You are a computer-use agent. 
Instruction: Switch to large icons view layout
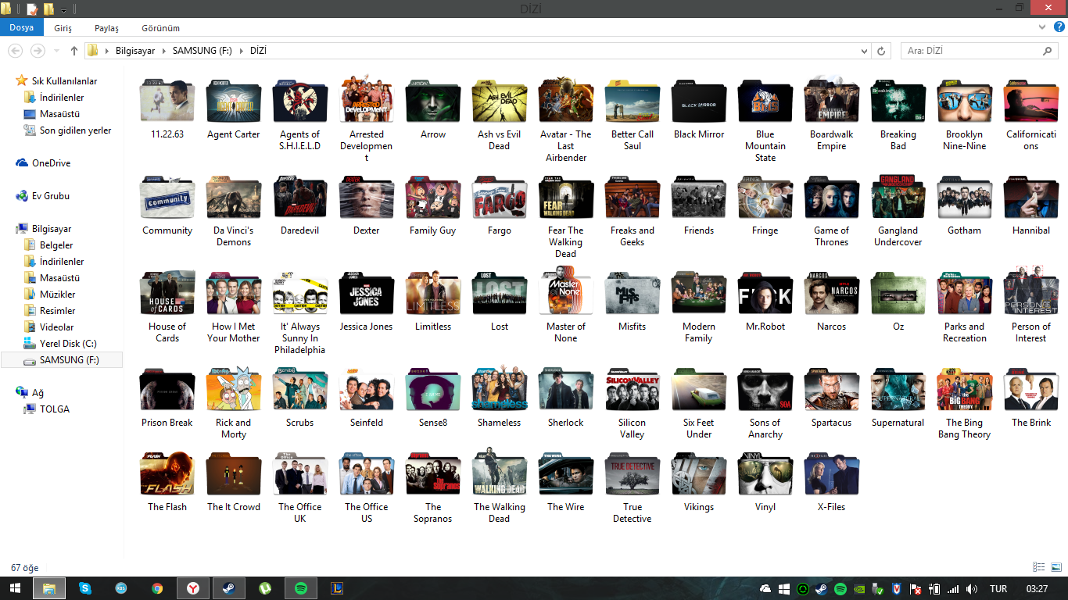click(x=1055, y=567)
